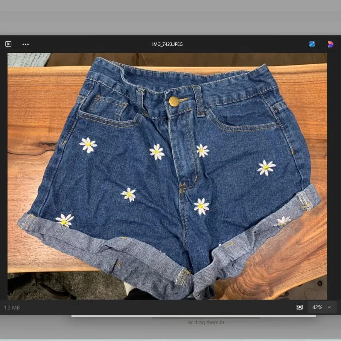The image size is (341, 341).
Task: Launch the Designer colorful icon
Action: pyautogui.click(x=330, y=44)
